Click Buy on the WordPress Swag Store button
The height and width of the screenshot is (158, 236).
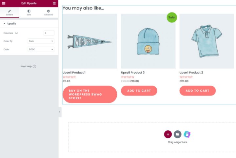tap(90, 94)
